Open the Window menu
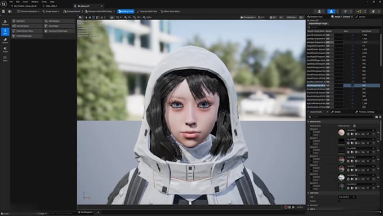The height and width of the screenshot is (216, 383). point(35,2)
